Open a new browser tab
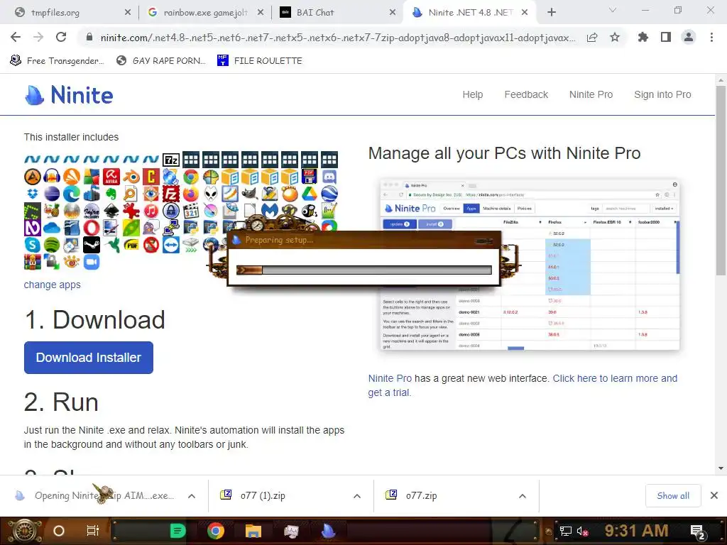Viewport: 727px width, 545px height. (551, 12)
